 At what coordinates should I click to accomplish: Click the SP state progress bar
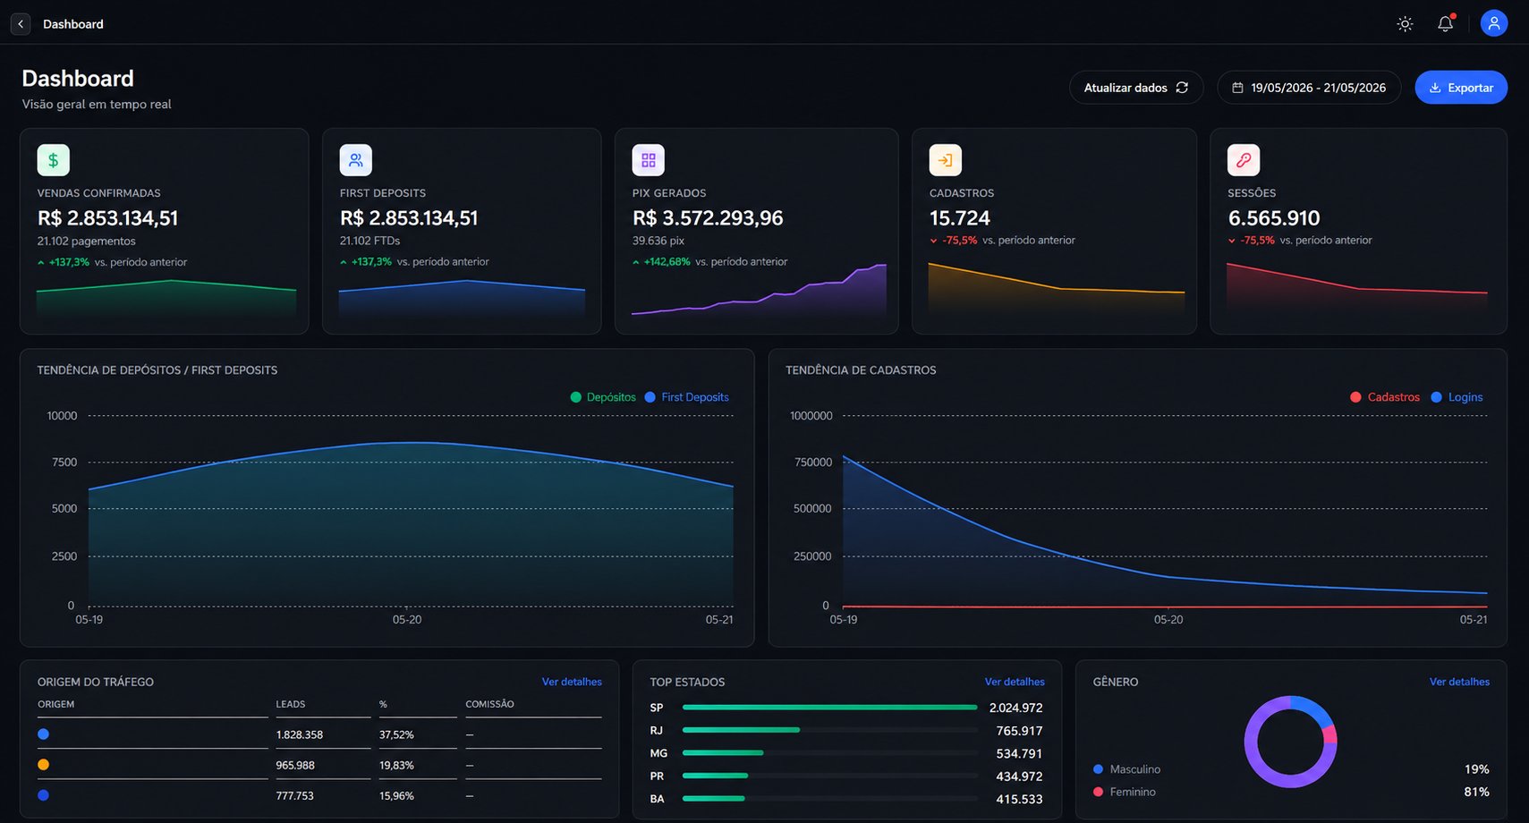829,708
